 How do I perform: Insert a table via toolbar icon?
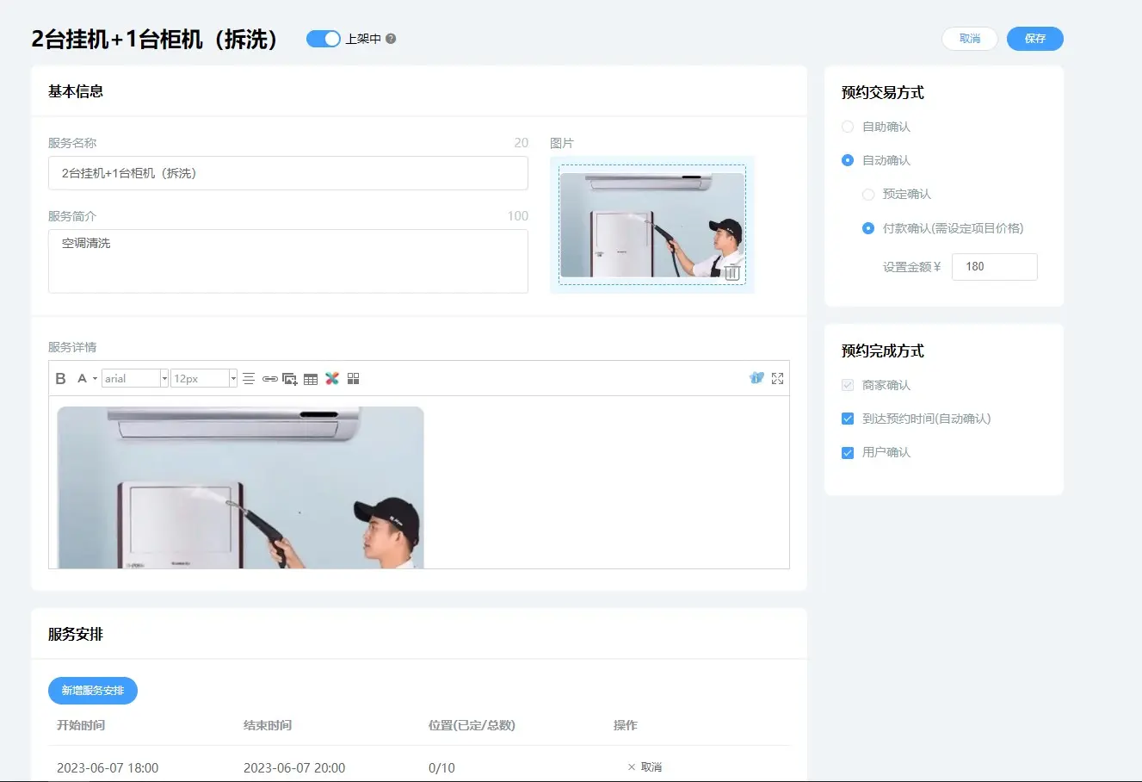point(311,379)
